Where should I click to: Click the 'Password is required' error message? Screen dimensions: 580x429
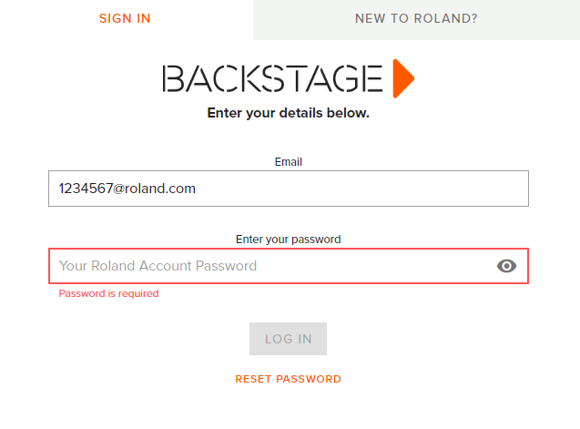tap(108, 293)
